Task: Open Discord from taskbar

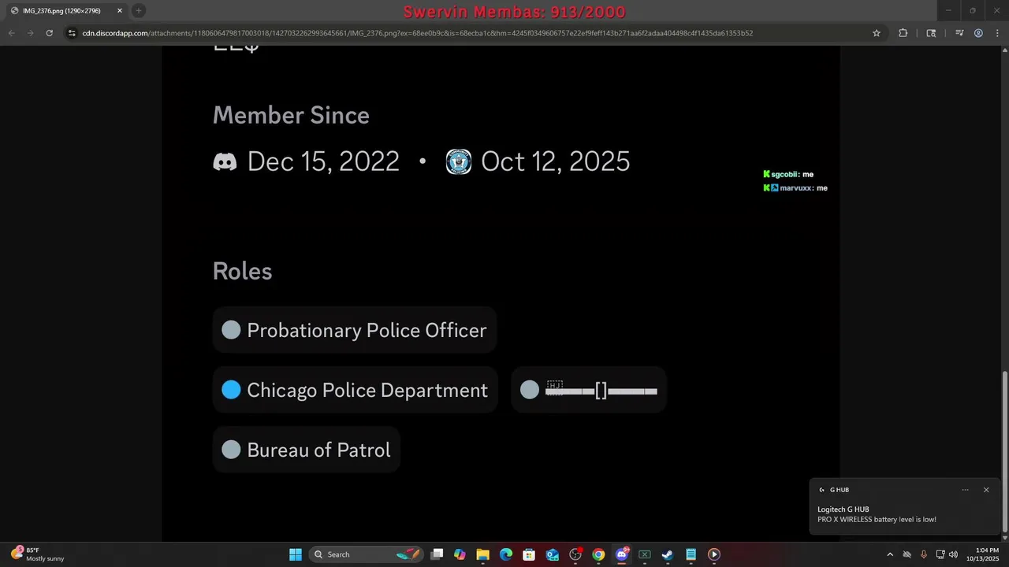Action: (622, 554)
